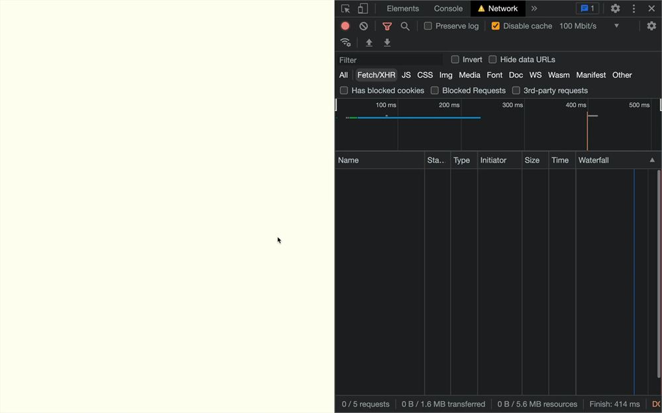
Task: Open Network panel settings gear
Action: pyautogui.click(x=651, y=26)
